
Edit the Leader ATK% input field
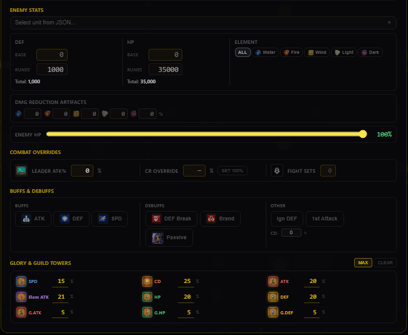(82, 171)
